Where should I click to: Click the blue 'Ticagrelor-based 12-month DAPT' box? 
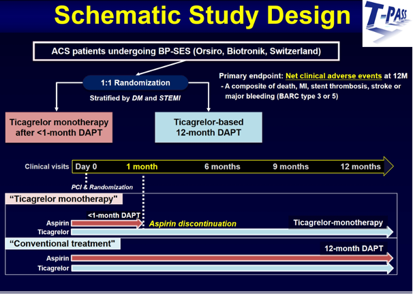pos(209,127)
